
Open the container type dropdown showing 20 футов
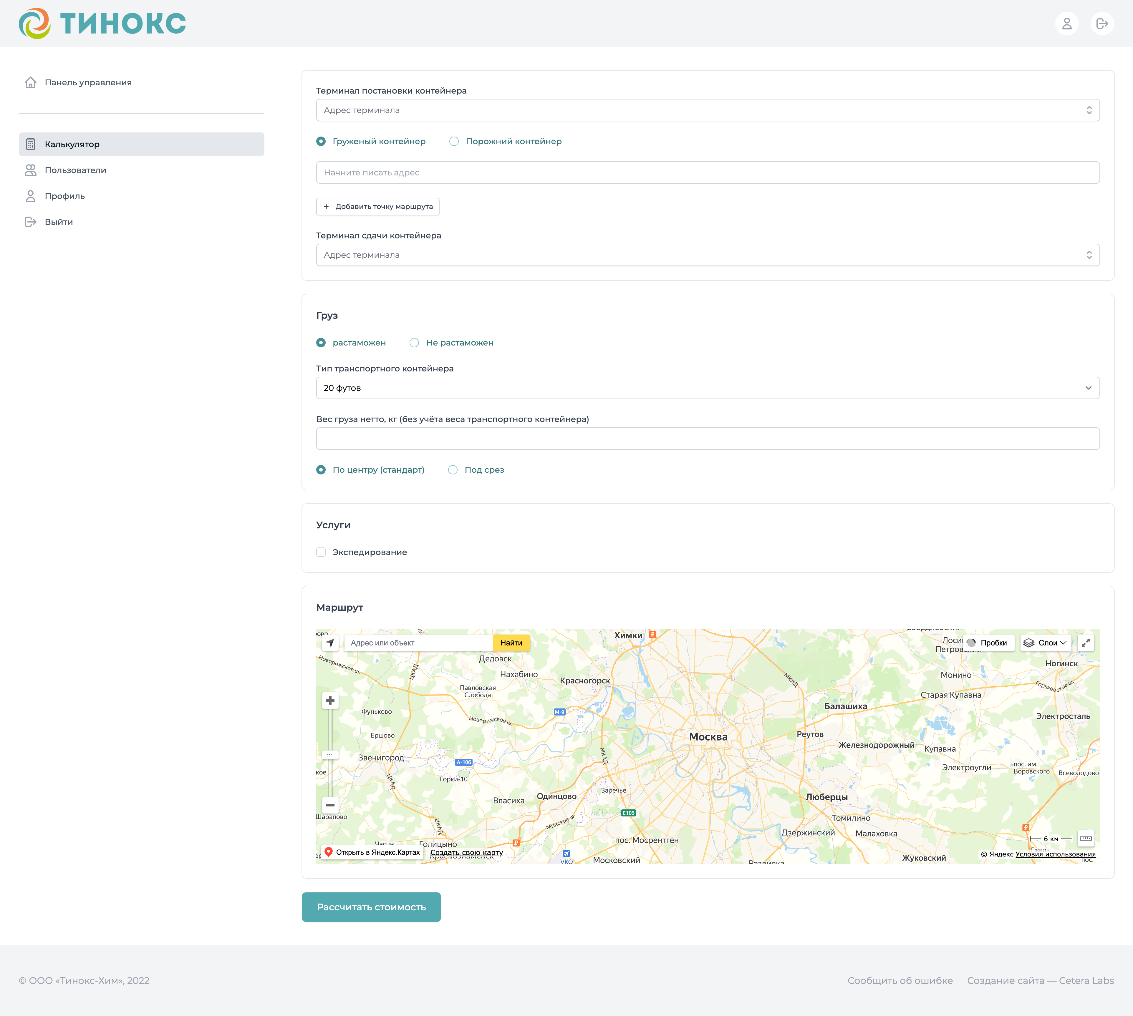pyautogui.click(x=708, y=388)
